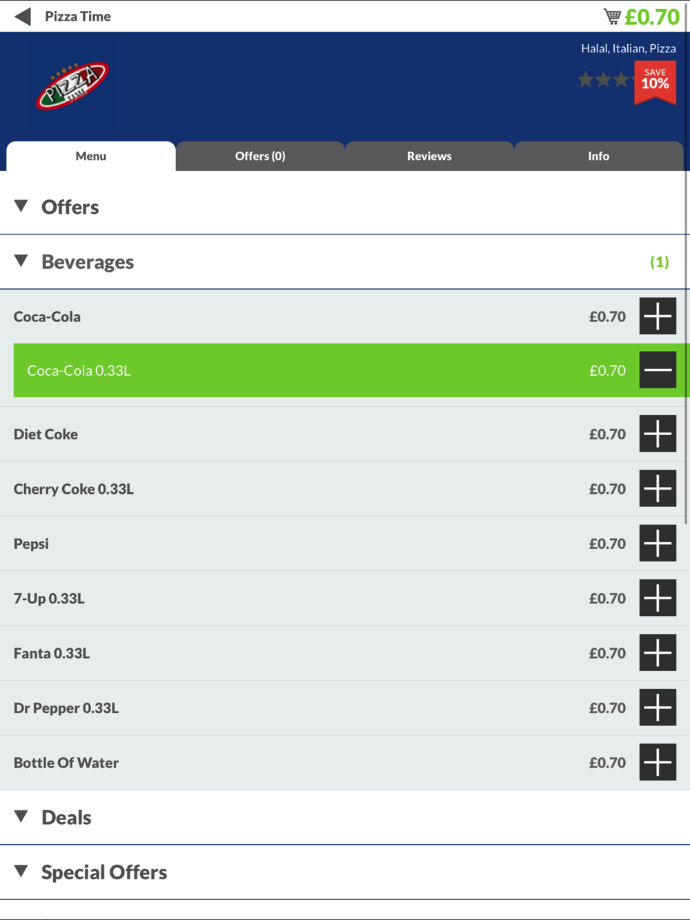Screen dimensions: 690x920
Task: Select the Cherry Coke 0.33L item name
Action: pos(74,489)
